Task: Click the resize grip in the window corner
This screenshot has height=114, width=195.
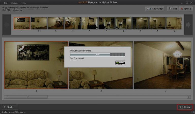Action: (194, 112)
